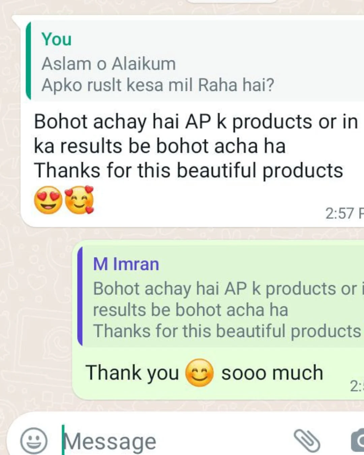Tap the 'Aslam o Alaikum' quoted text
This screenshot has height=455, width=364.
point(109,64)
